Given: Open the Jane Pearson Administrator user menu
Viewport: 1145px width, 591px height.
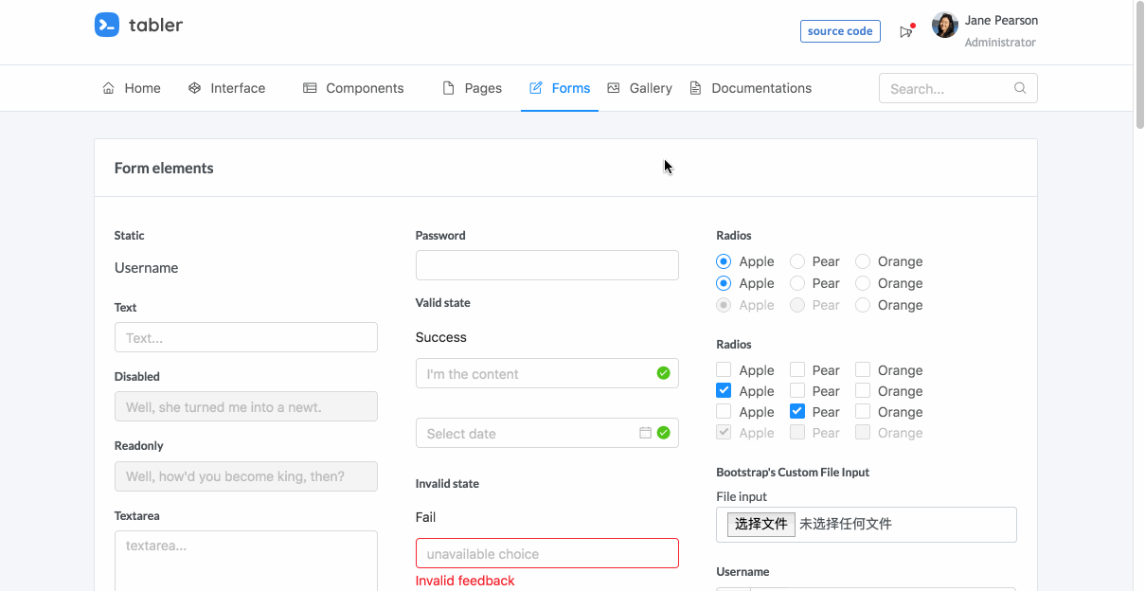Looking at the screenshot, I should [999, 31].
